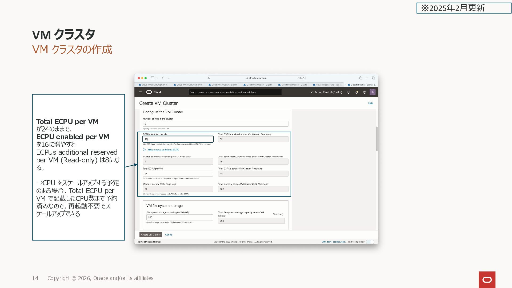
Task: Click the reload page icon in address bar
Action: coord(303,78)
